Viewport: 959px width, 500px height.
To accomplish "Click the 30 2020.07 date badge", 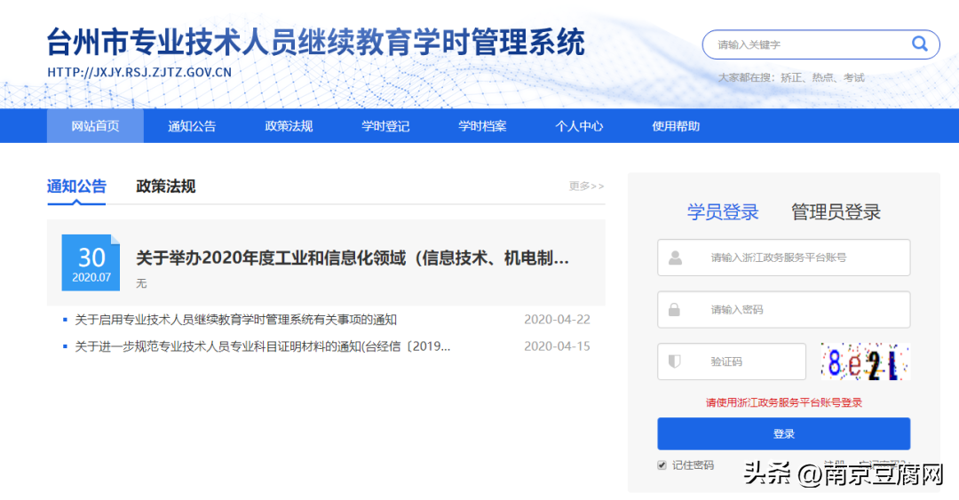I will tap(91, 263).
